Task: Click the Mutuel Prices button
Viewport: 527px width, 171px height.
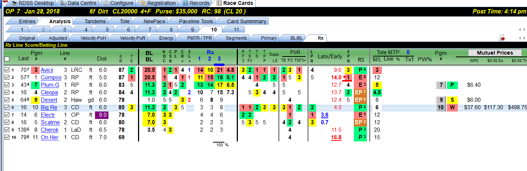Action: point(495,53)
